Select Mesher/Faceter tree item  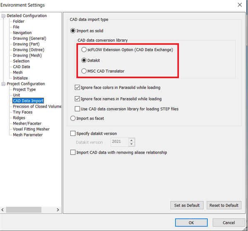tap(27, 124)
